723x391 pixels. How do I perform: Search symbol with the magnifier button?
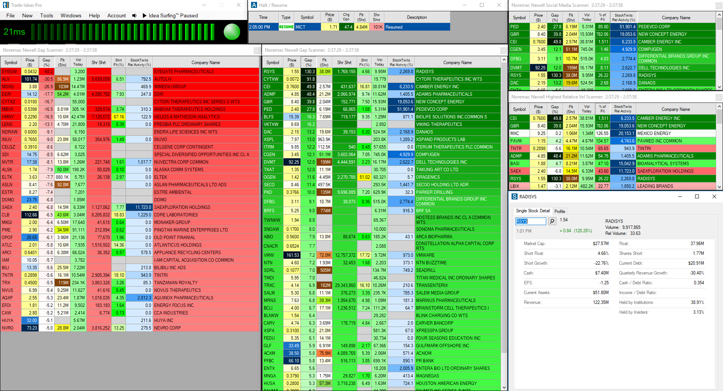(552, 221)
